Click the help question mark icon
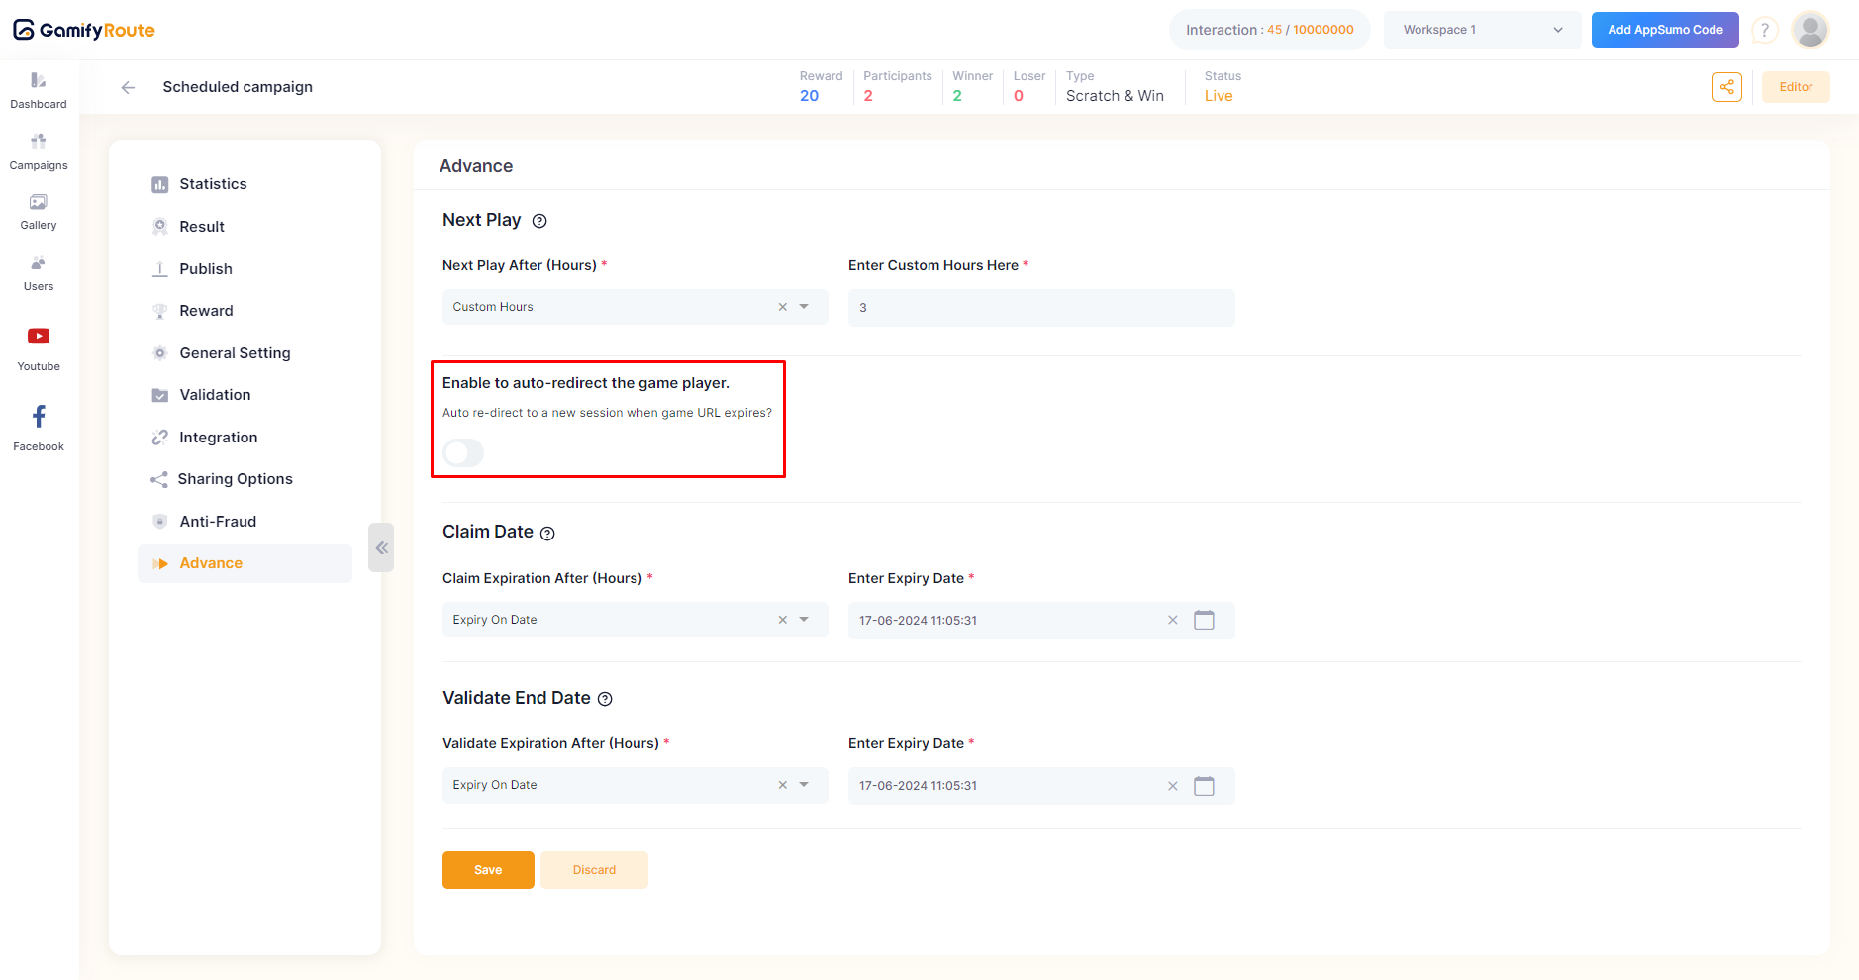The image size is (1859, 980). click(x=1764, y=30)
